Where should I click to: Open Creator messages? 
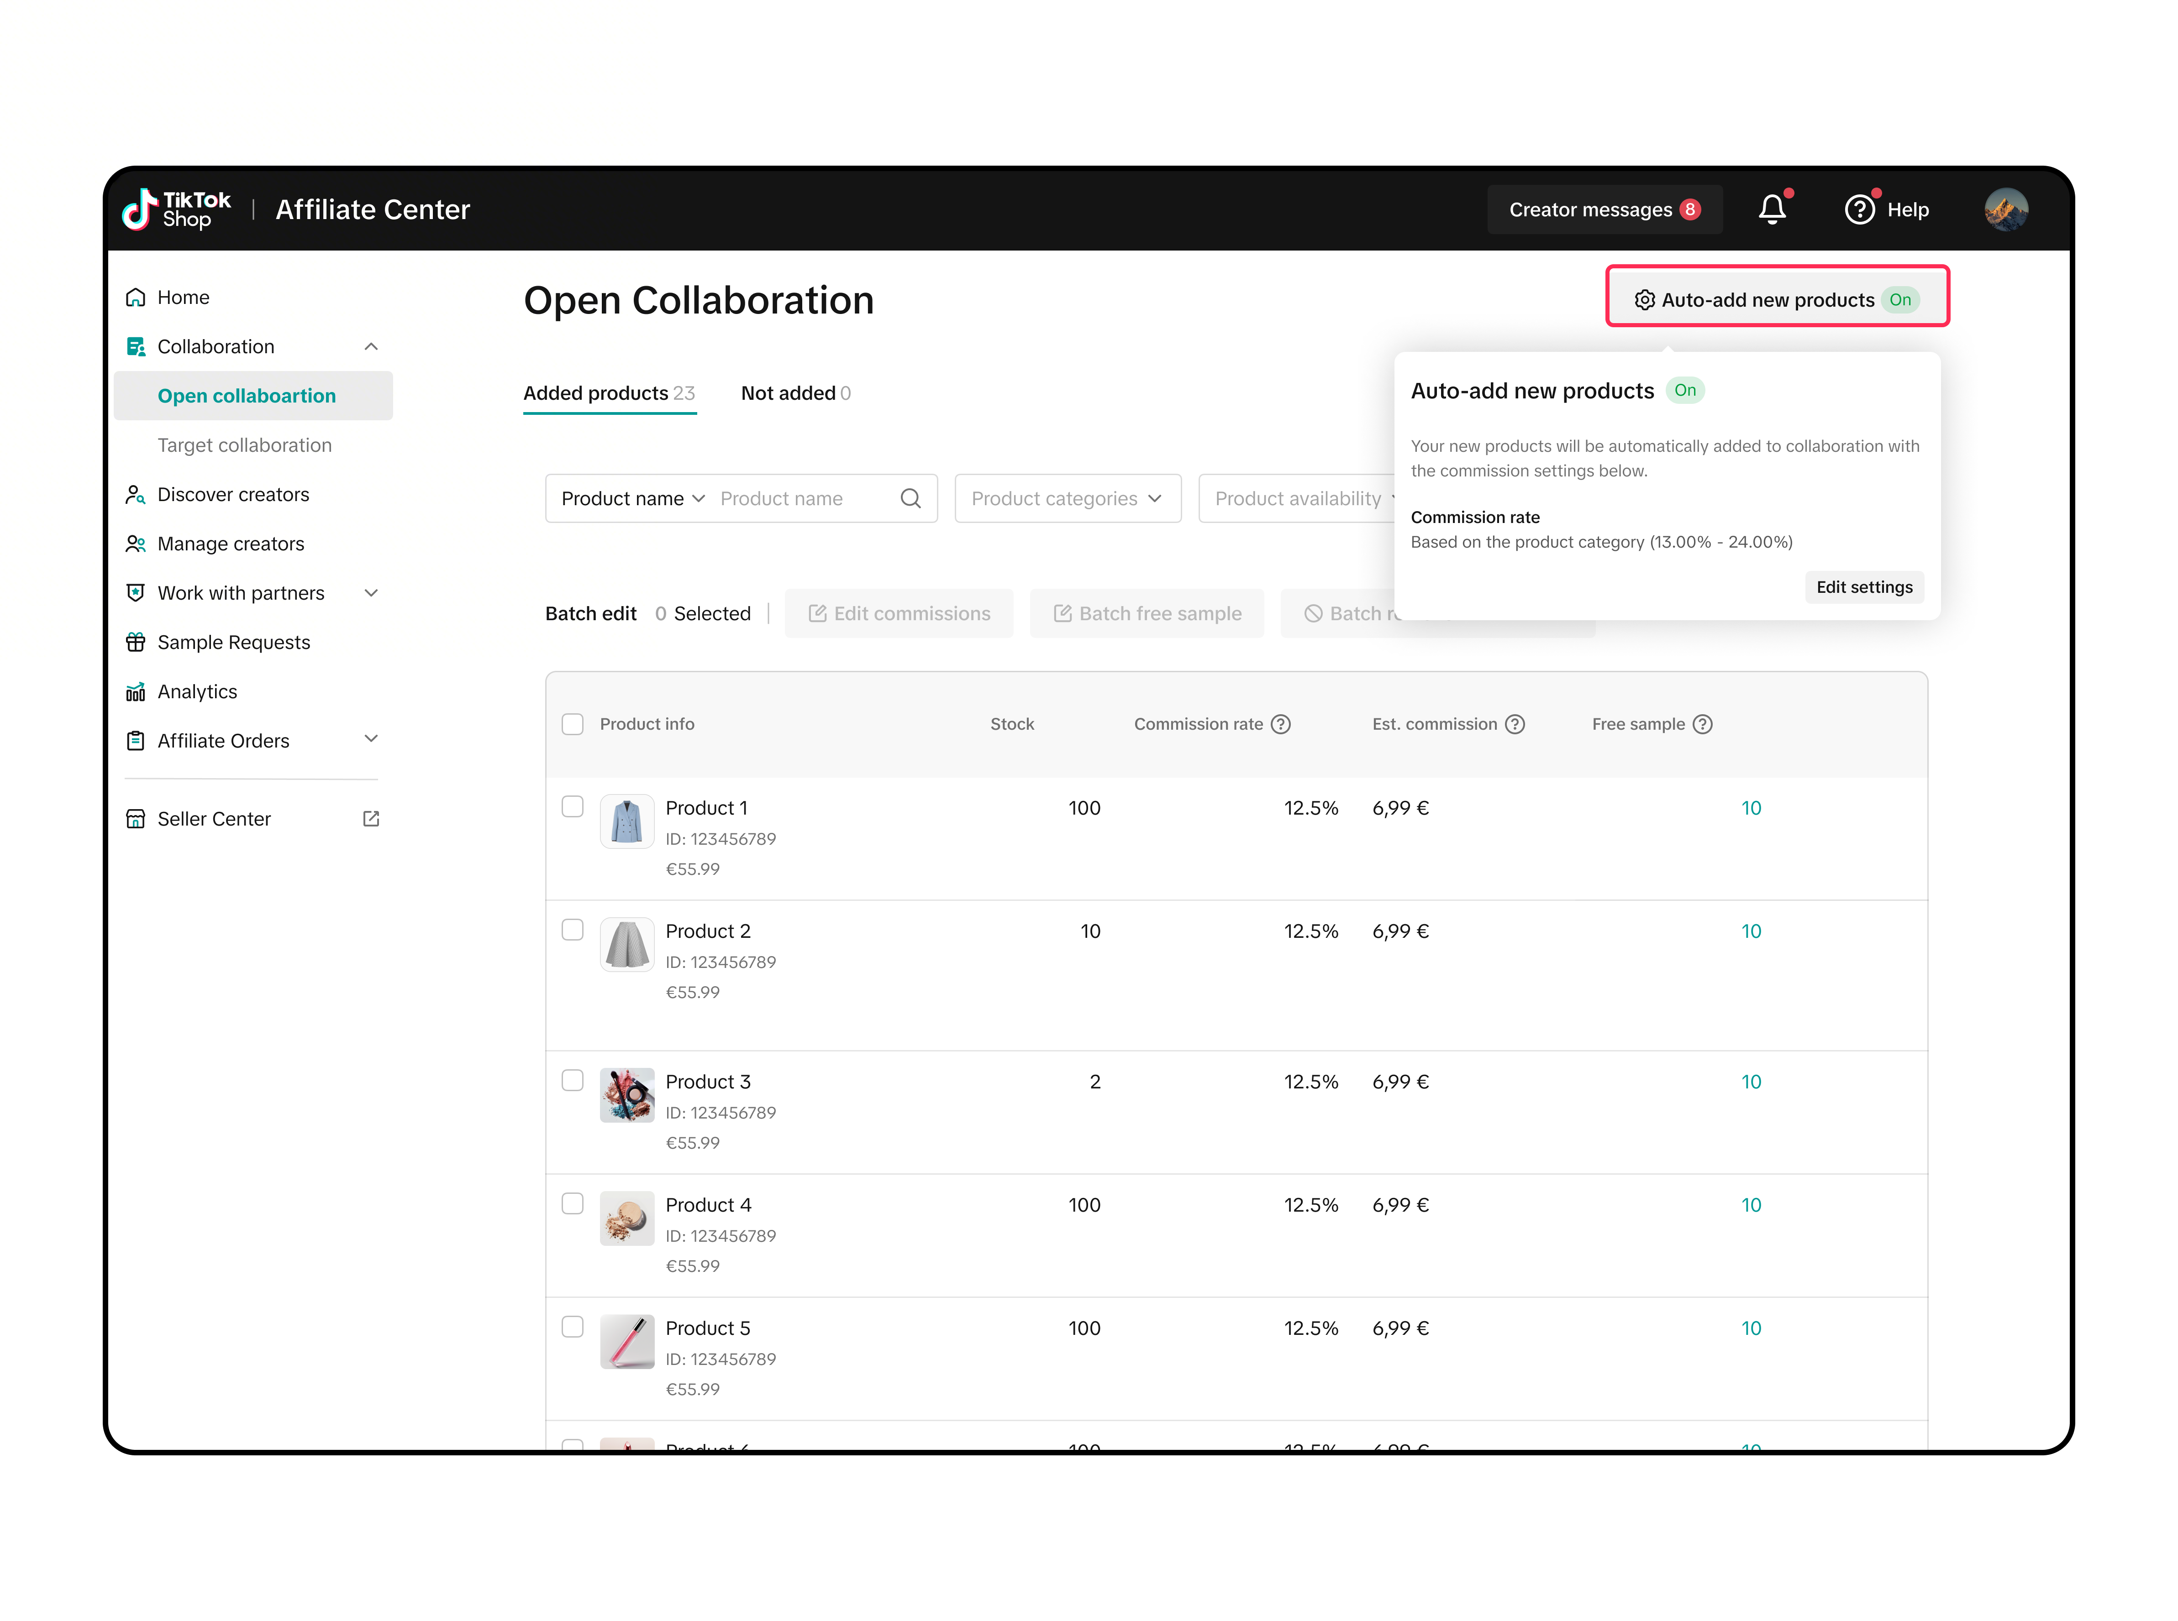click(1605, 209)
